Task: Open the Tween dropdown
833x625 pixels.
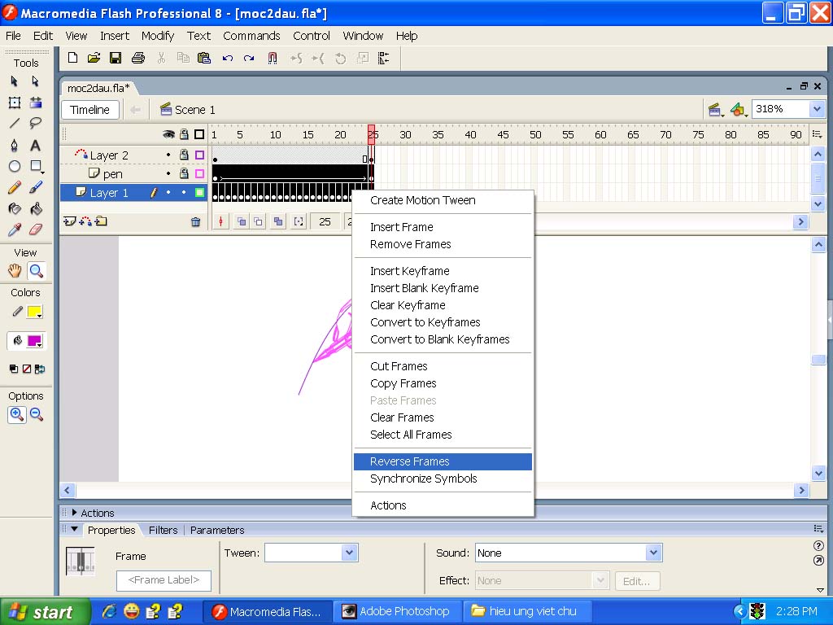Action: [349, 553]
